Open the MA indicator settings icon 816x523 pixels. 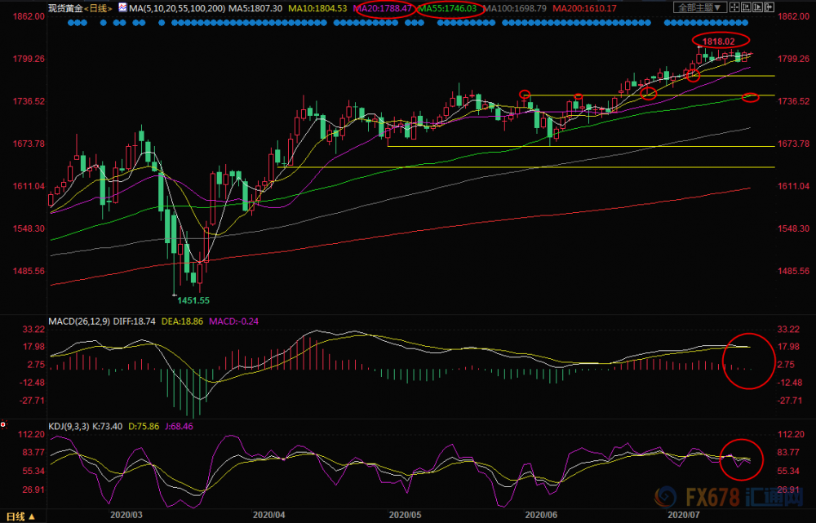click(122, 7)
